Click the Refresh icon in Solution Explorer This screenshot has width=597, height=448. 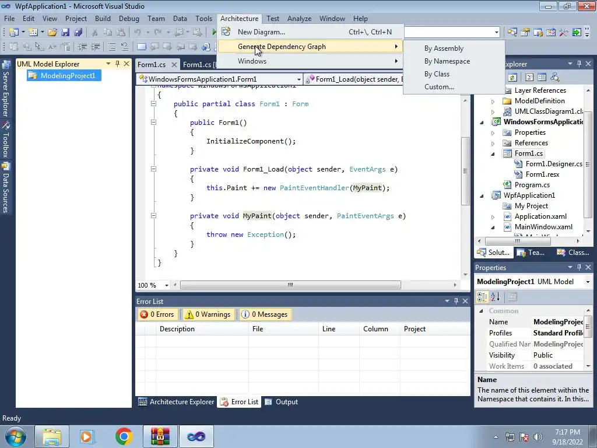tap(512, 78)
